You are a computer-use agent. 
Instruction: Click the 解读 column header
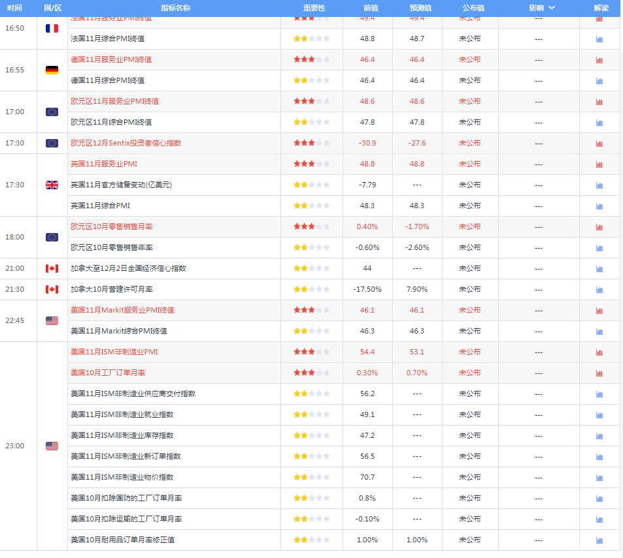click(601, 8)
